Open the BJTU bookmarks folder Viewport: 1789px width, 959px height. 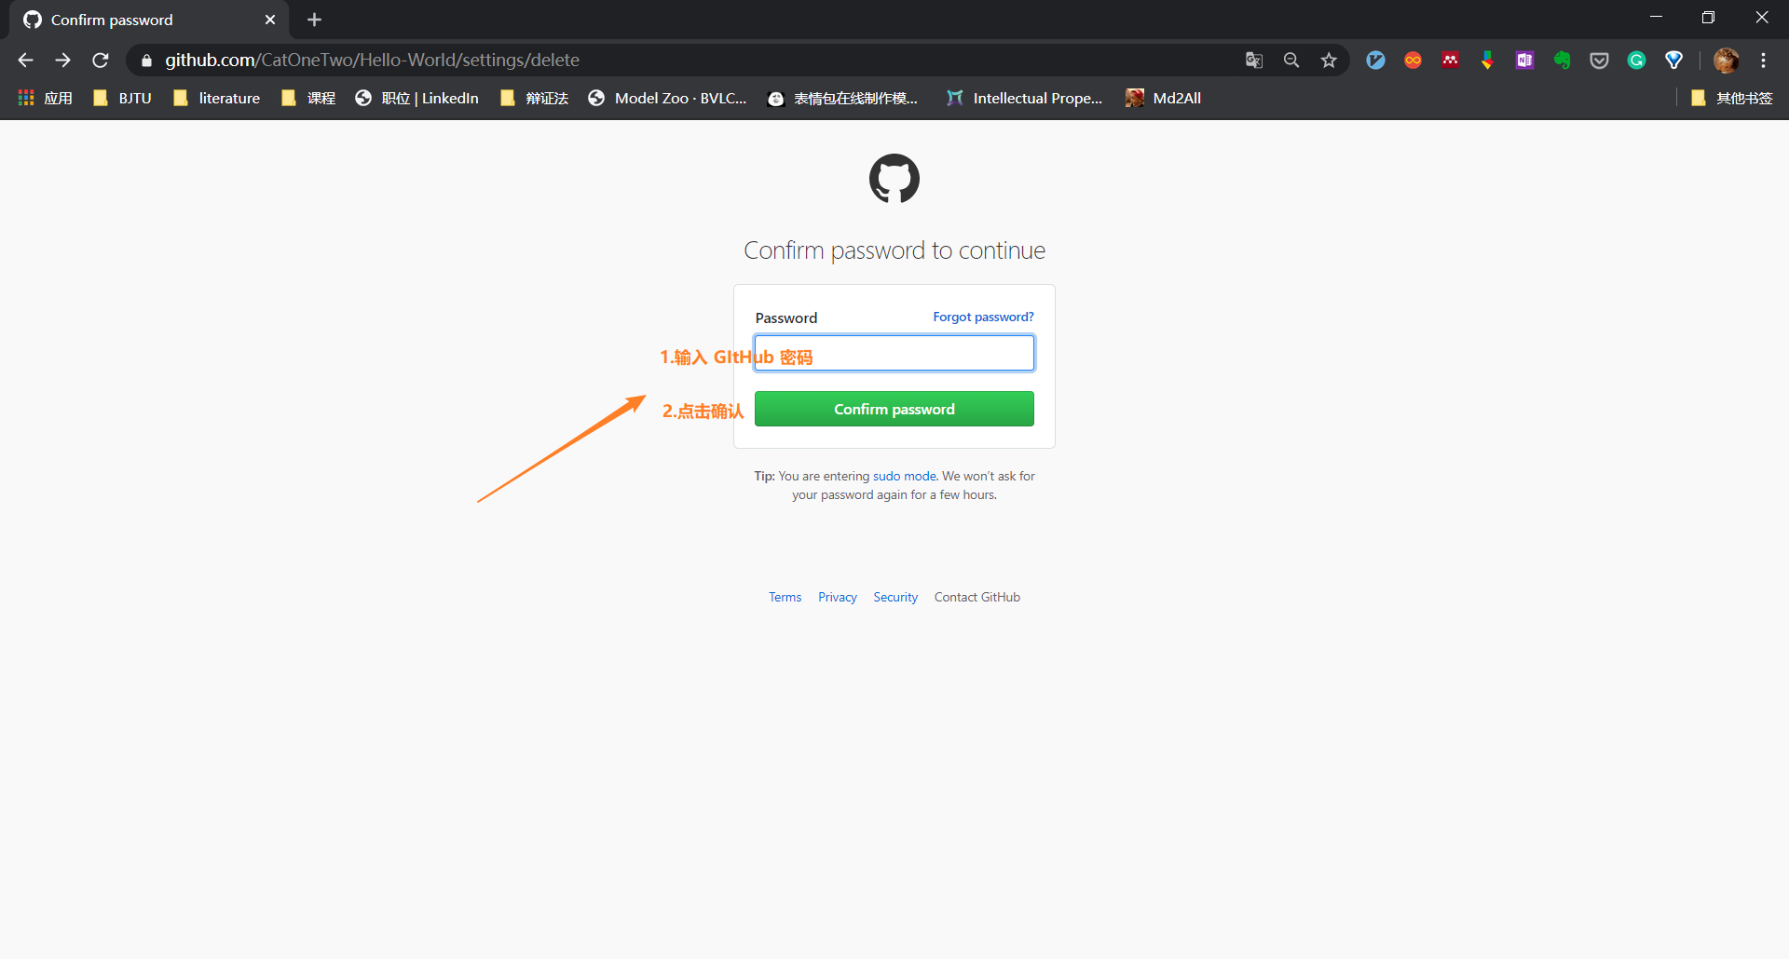(123, 98)
